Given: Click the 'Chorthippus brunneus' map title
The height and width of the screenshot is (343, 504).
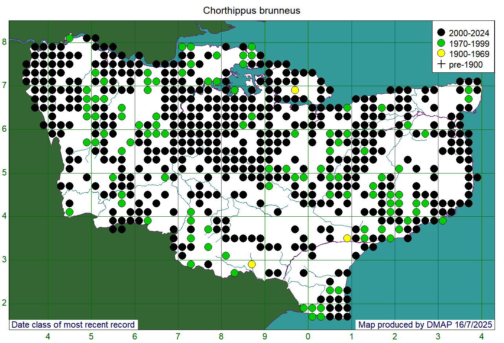Looking at the screenshot, I should coord(251,11).
